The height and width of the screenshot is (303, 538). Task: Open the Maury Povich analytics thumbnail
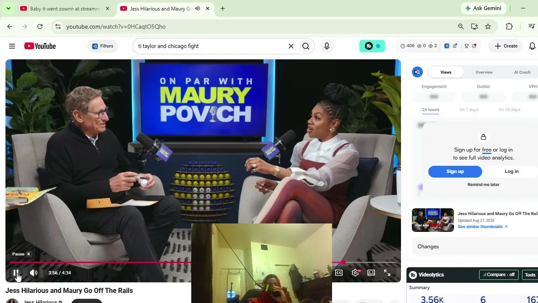tap(433, 220)
